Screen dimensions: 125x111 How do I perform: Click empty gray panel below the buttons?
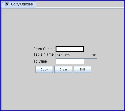coord(63,91)
